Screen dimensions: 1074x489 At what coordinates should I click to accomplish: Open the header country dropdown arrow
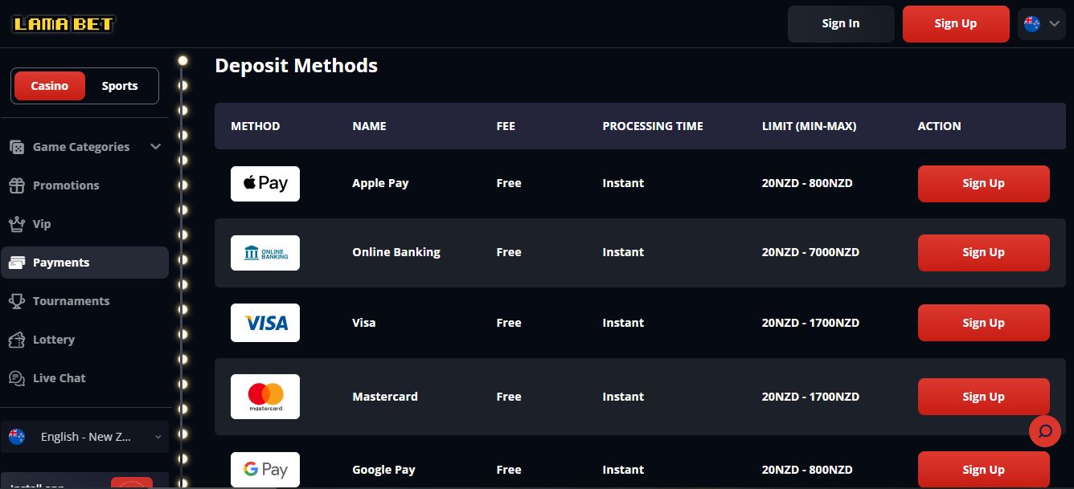1056,24
